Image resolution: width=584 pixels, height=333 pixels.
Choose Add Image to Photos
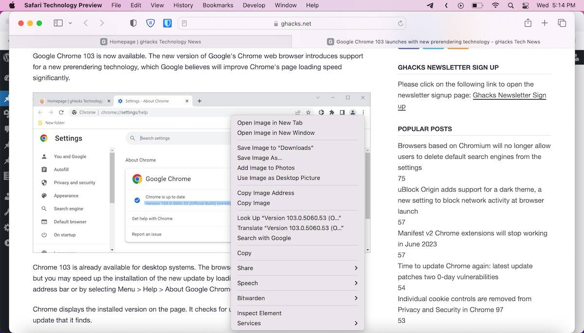click(297, 168)
